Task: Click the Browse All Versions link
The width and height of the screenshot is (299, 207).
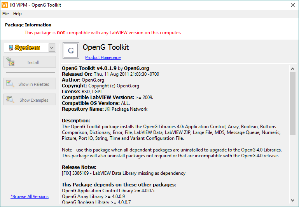Action: (x=30, y=197)
